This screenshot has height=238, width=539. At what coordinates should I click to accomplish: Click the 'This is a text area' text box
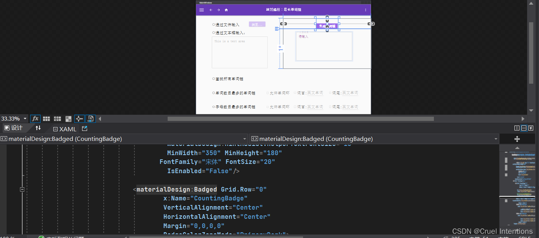240,53
